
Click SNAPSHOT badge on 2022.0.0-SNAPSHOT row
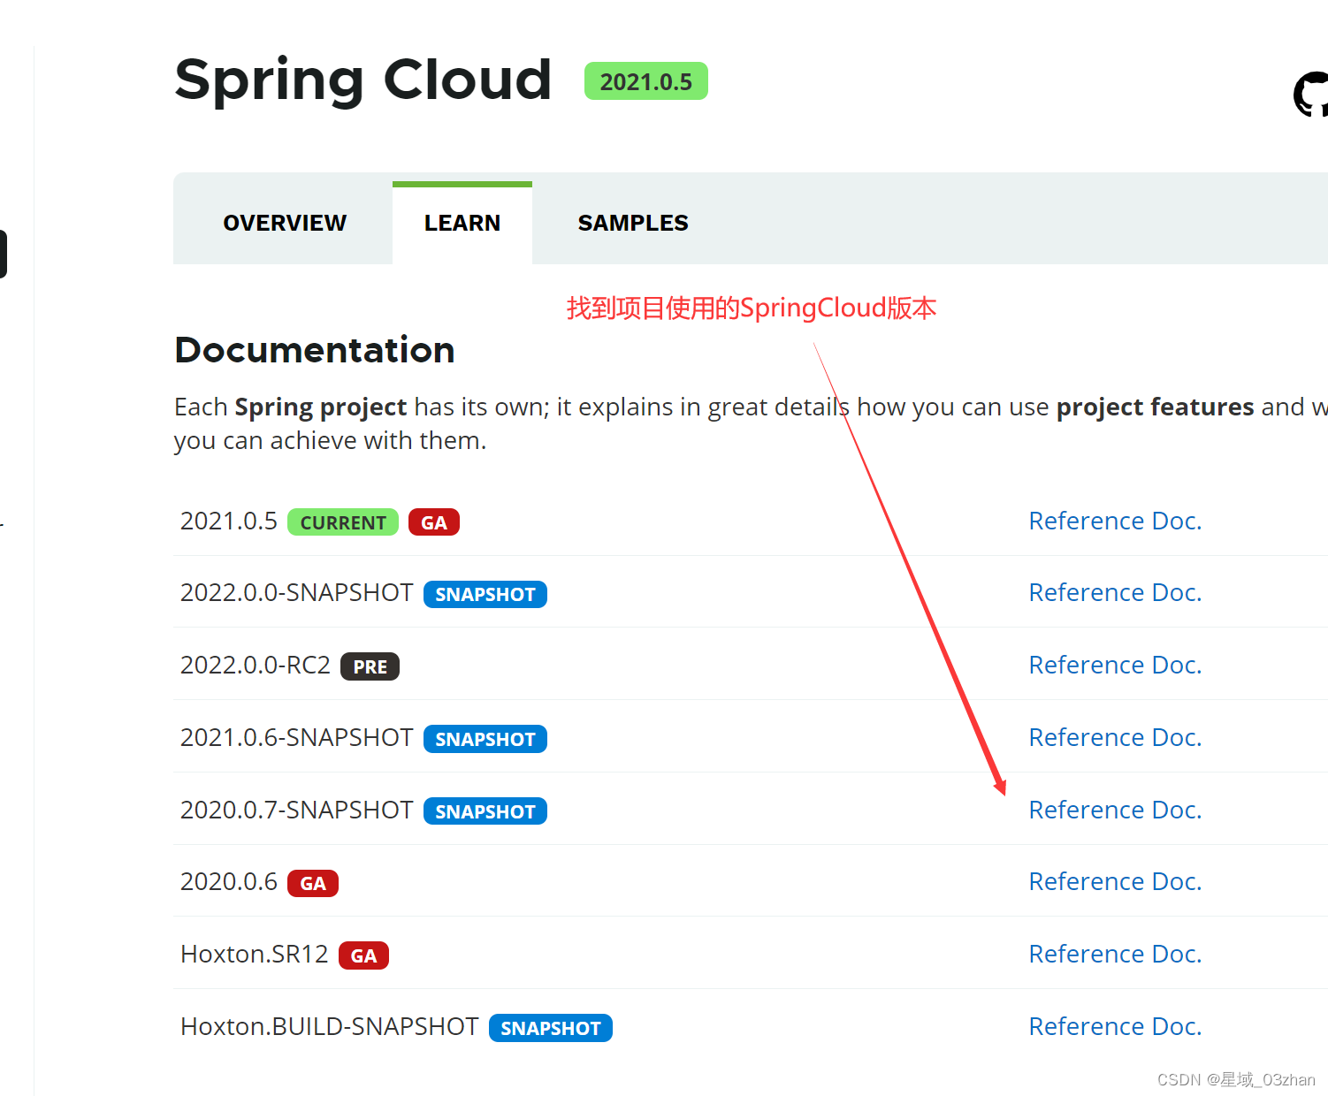pyautogui.click(x=485, y=594)
